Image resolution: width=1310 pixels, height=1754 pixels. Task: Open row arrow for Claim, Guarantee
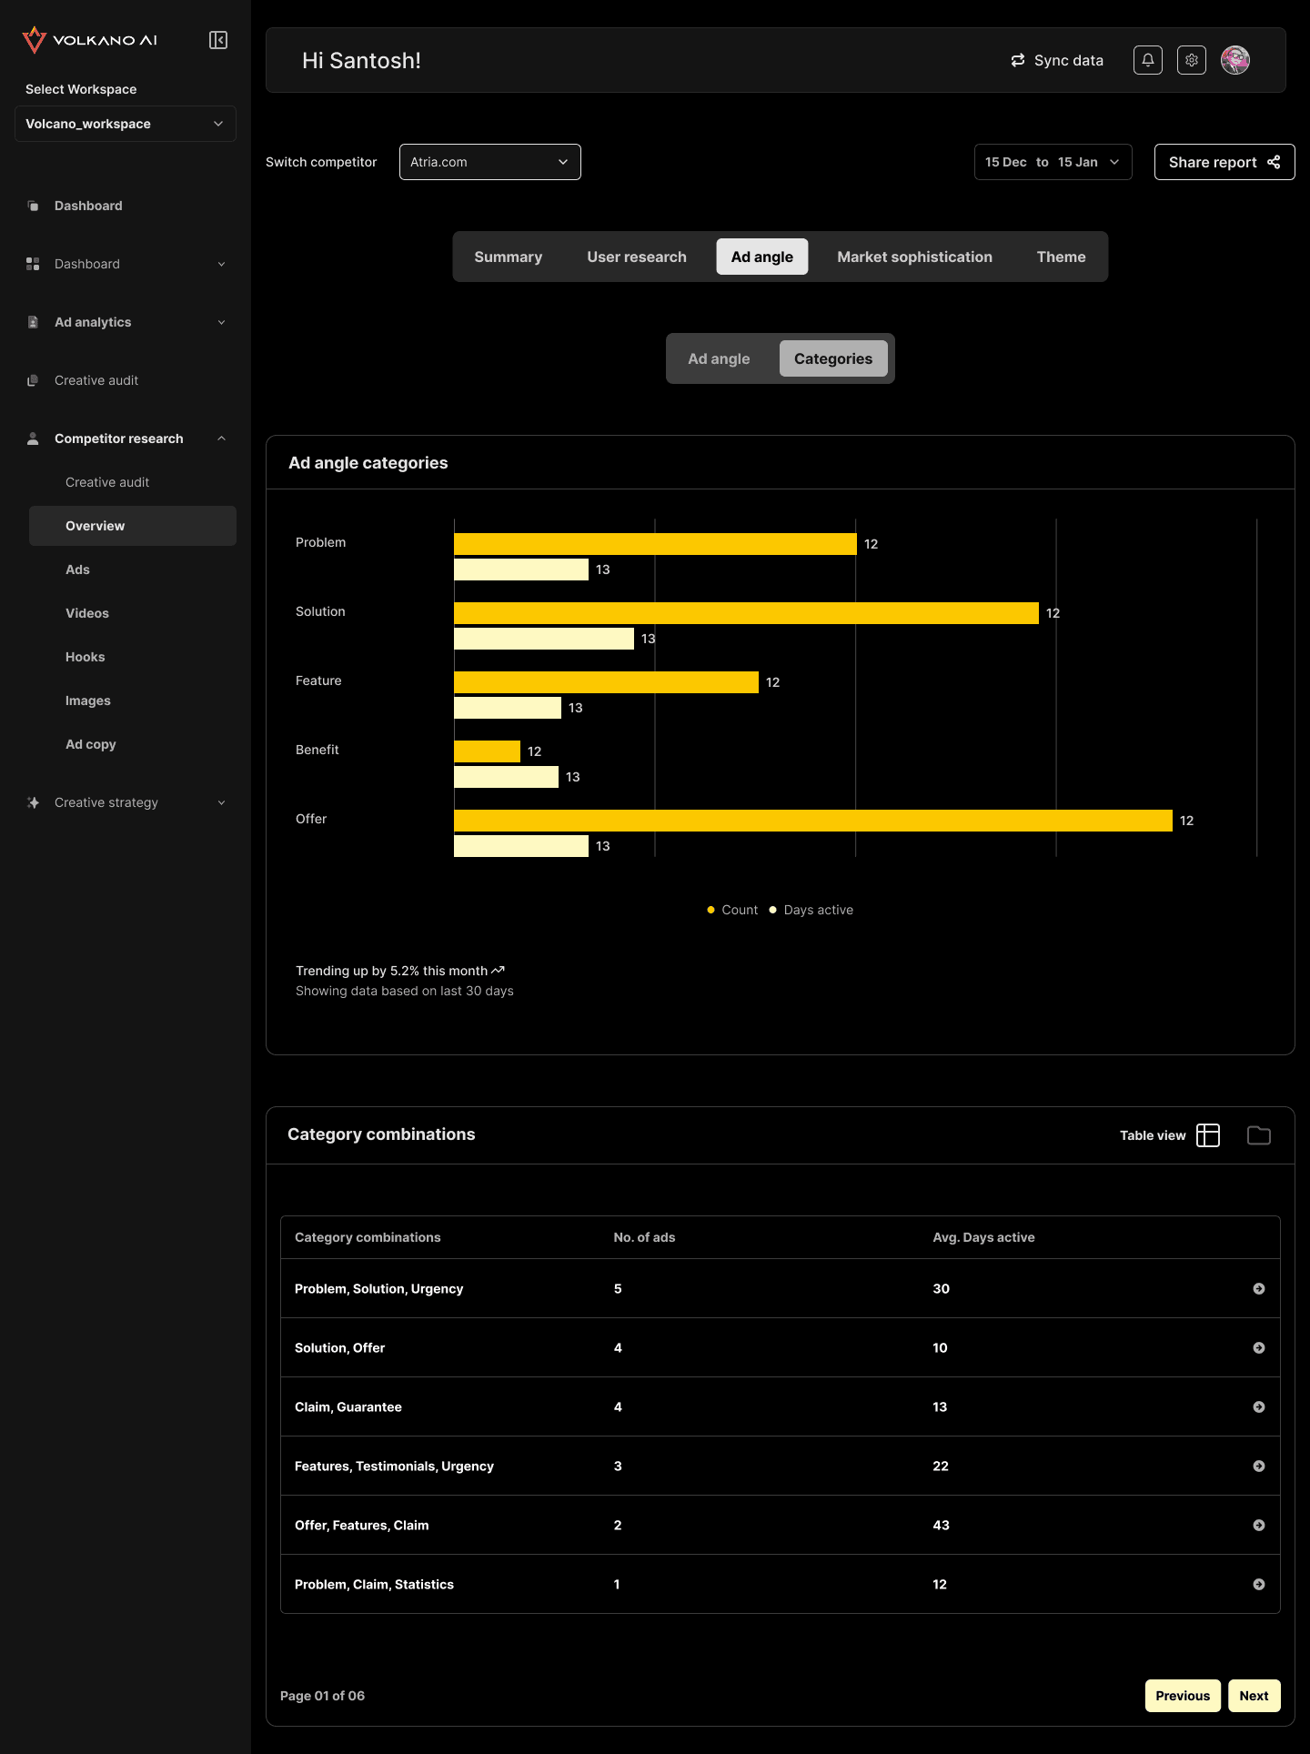(x=1259, y=1406)
